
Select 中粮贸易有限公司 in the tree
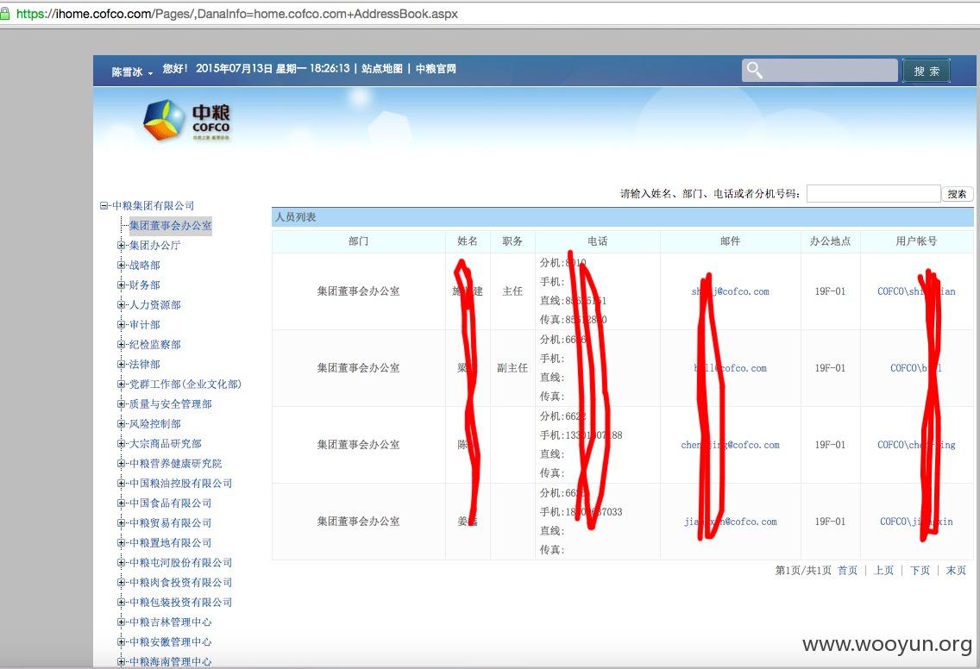click(170, 522)
